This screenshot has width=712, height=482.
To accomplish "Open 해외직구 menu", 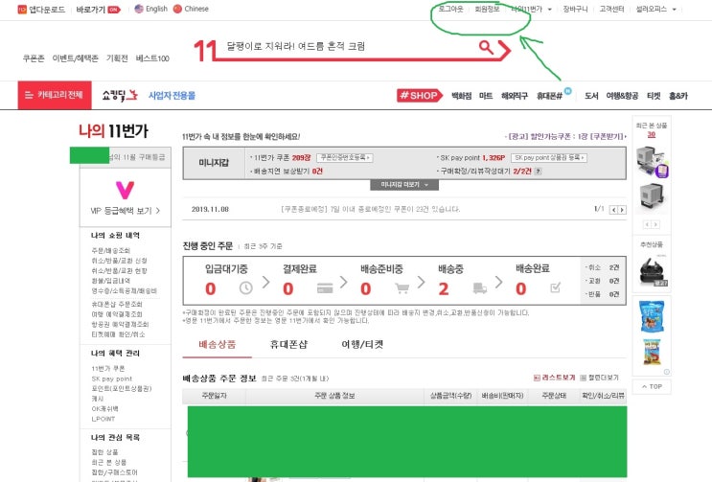I will point(515,96).
